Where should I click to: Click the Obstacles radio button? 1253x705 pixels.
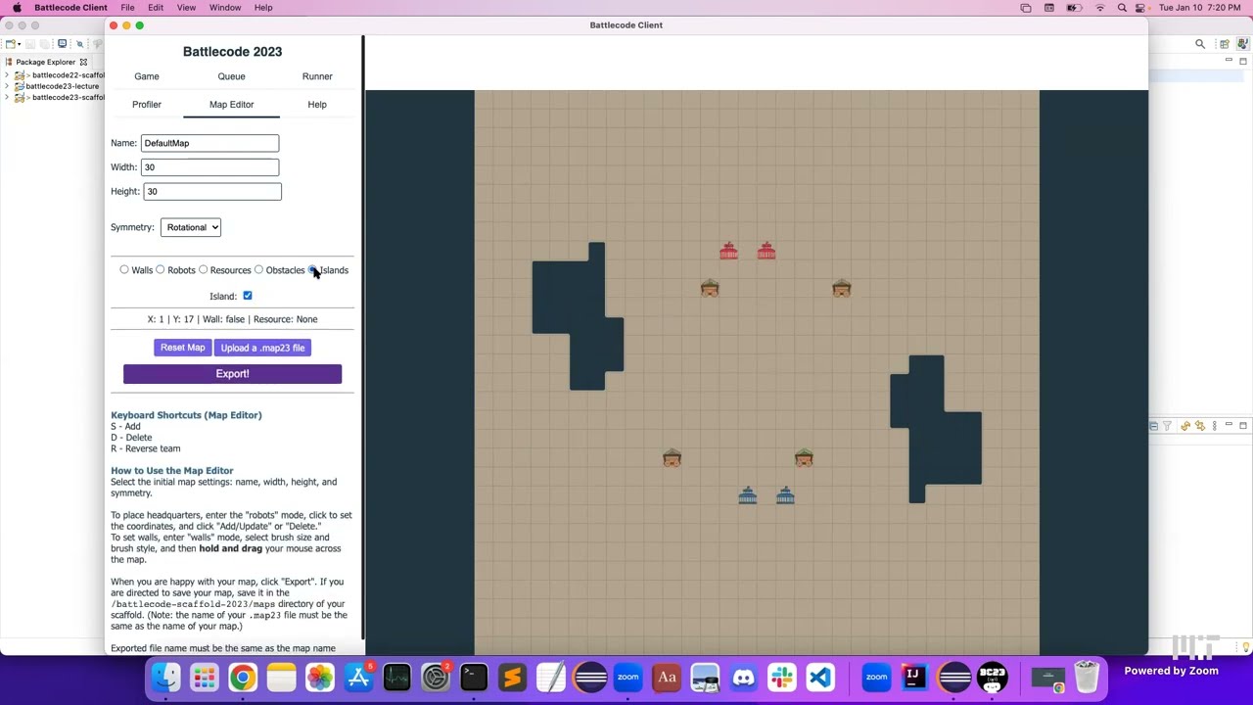coord(259,270)
